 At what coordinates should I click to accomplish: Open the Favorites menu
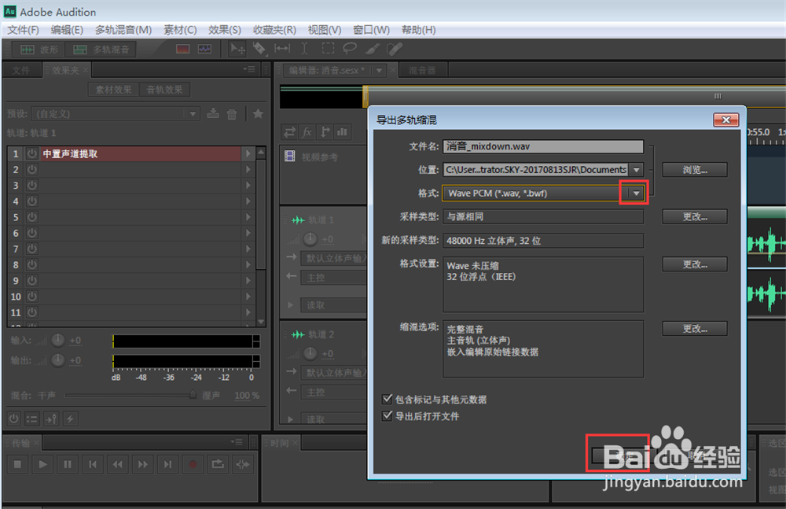tap(274, 30)
